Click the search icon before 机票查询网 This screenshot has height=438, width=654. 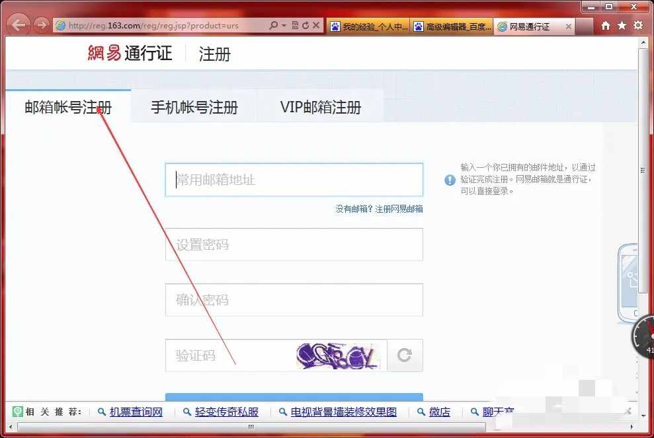click(x=101, y=412)
